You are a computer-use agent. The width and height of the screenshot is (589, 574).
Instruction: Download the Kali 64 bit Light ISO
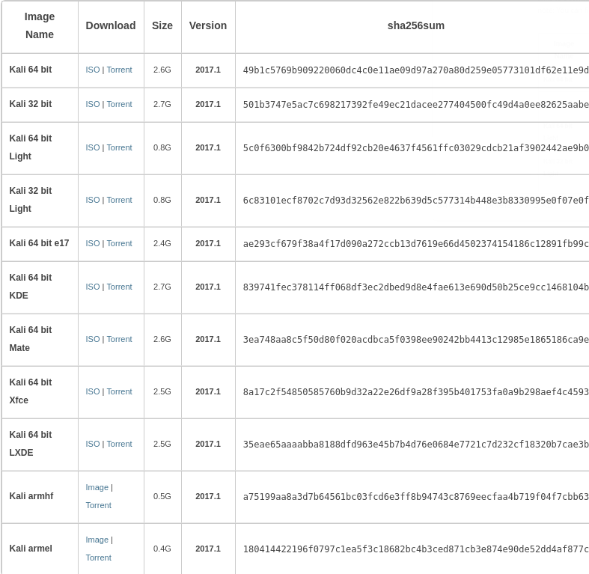(x=92, y=147)
